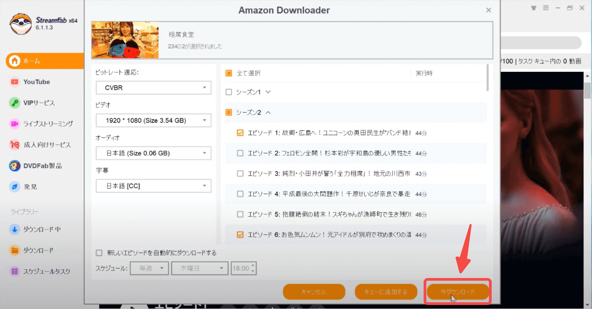
Task: Click the StreamFab sloth logo
Action: coord(21,24)
